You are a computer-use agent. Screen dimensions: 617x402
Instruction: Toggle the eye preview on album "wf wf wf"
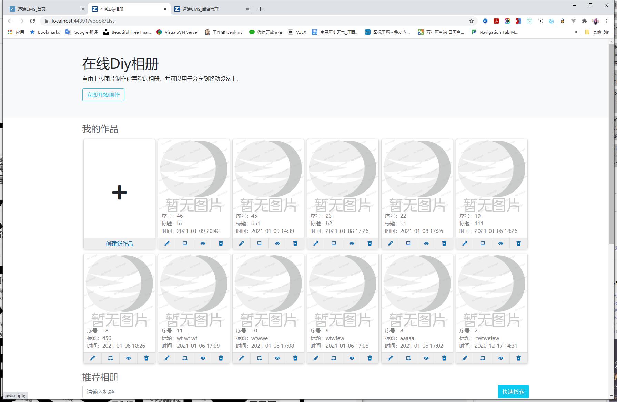point(203,358)
